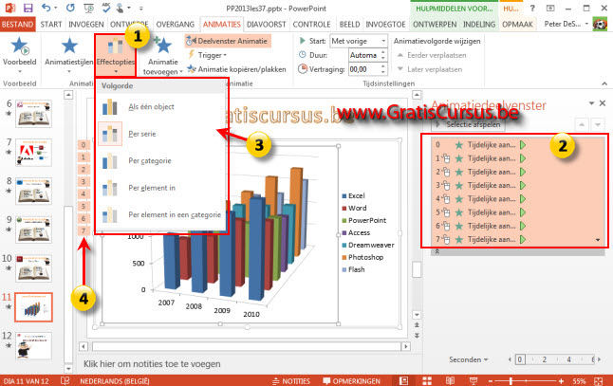Switch to the DIAVOORST tab
The image size is (613, 386).
[x=267, y=25]
